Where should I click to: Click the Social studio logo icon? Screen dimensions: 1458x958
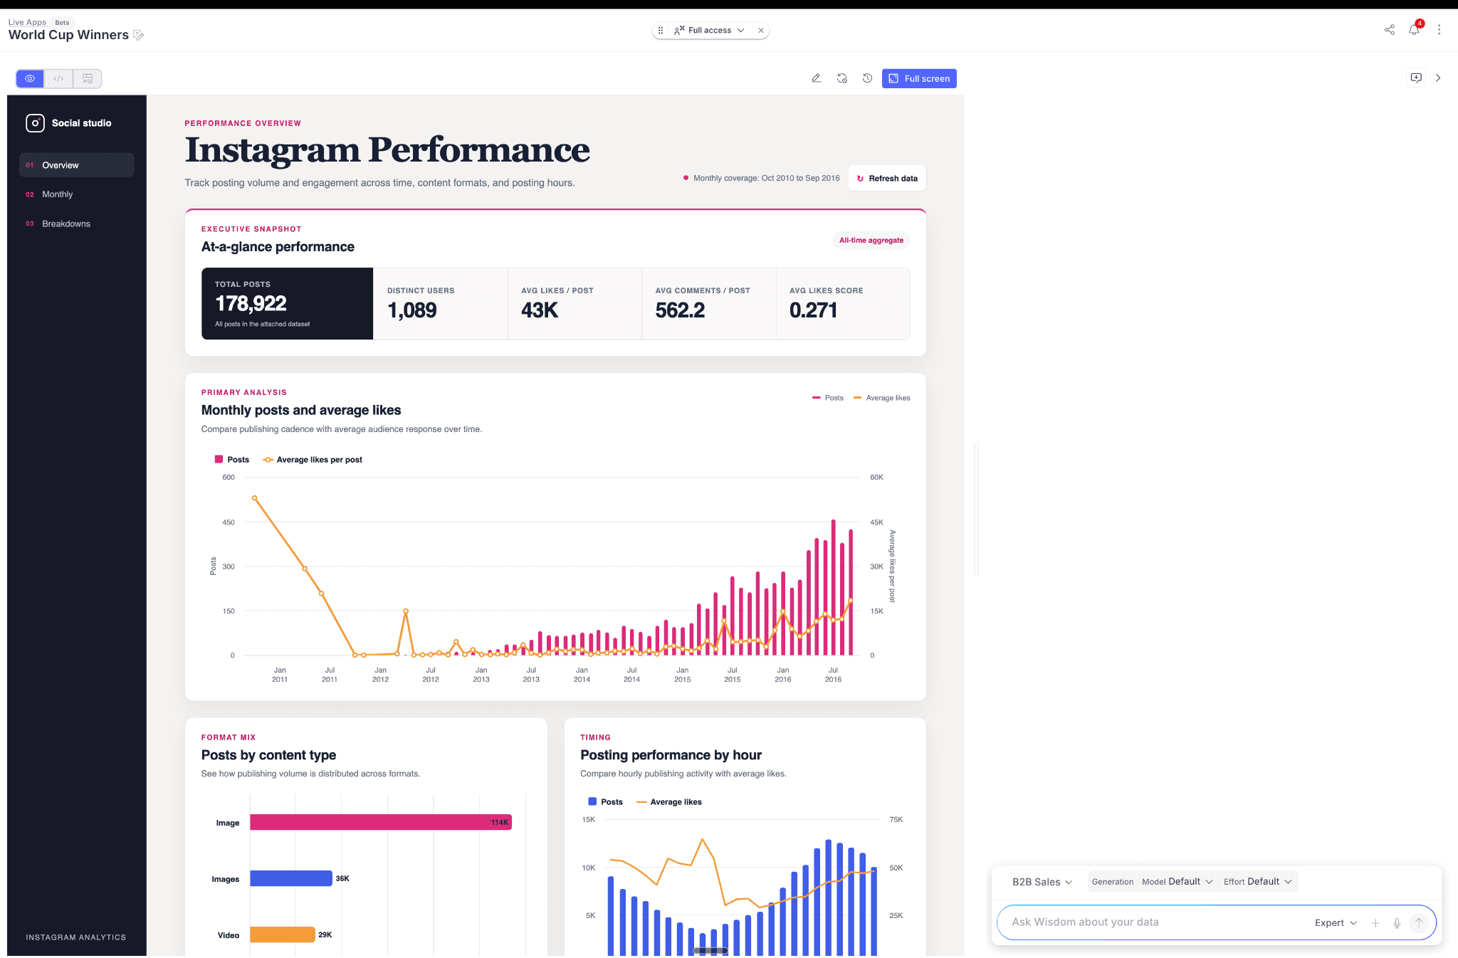click(x=35, y=123)
